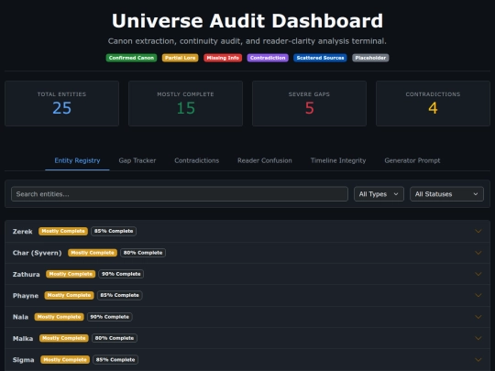This screenshot has height=371, width=495.
Task: Click the Zathura entity name
Action: [27, 275]
